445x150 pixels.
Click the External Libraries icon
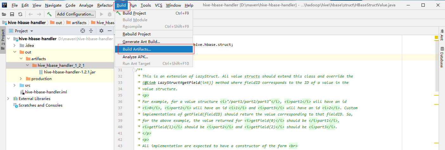pos(16,99)
